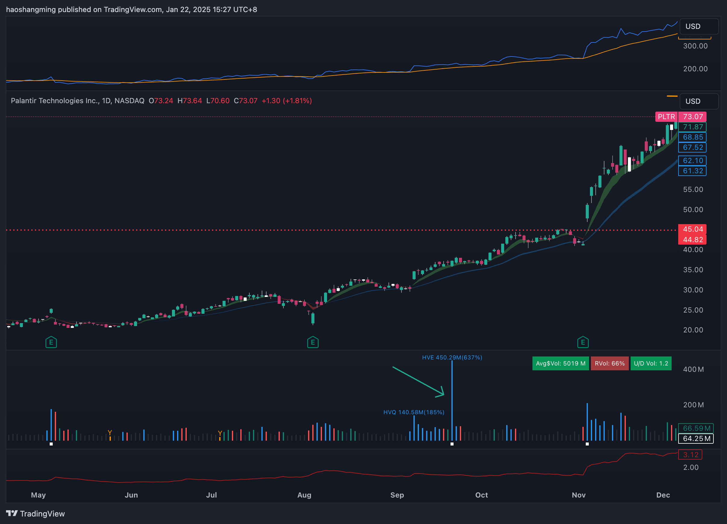
Task: Click the May earnings E marker
Action: coord(51,343)
